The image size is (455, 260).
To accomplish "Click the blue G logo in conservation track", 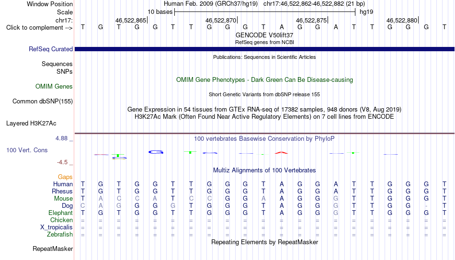I will [x=156, y=152].
